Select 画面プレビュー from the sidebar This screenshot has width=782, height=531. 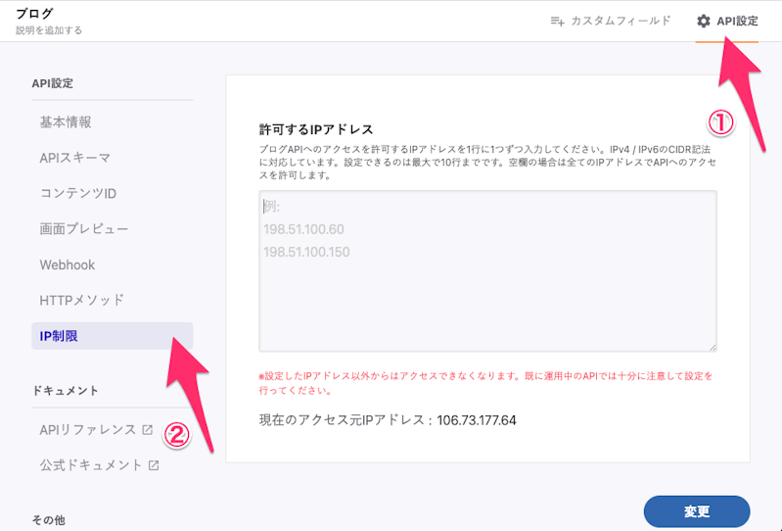[x=84, y=228]
